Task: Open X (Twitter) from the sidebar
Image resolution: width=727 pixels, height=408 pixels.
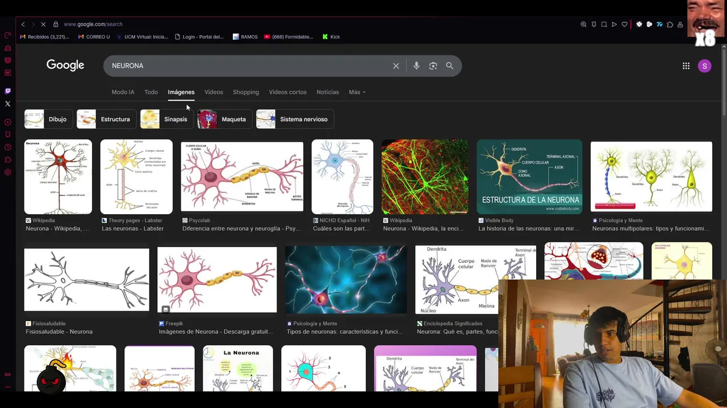Action: point(7,104)
